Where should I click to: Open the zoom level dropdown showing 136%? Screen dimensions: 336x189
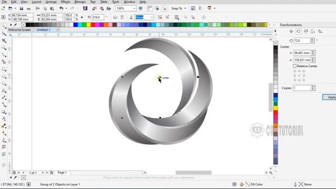[x=134, y=8]
